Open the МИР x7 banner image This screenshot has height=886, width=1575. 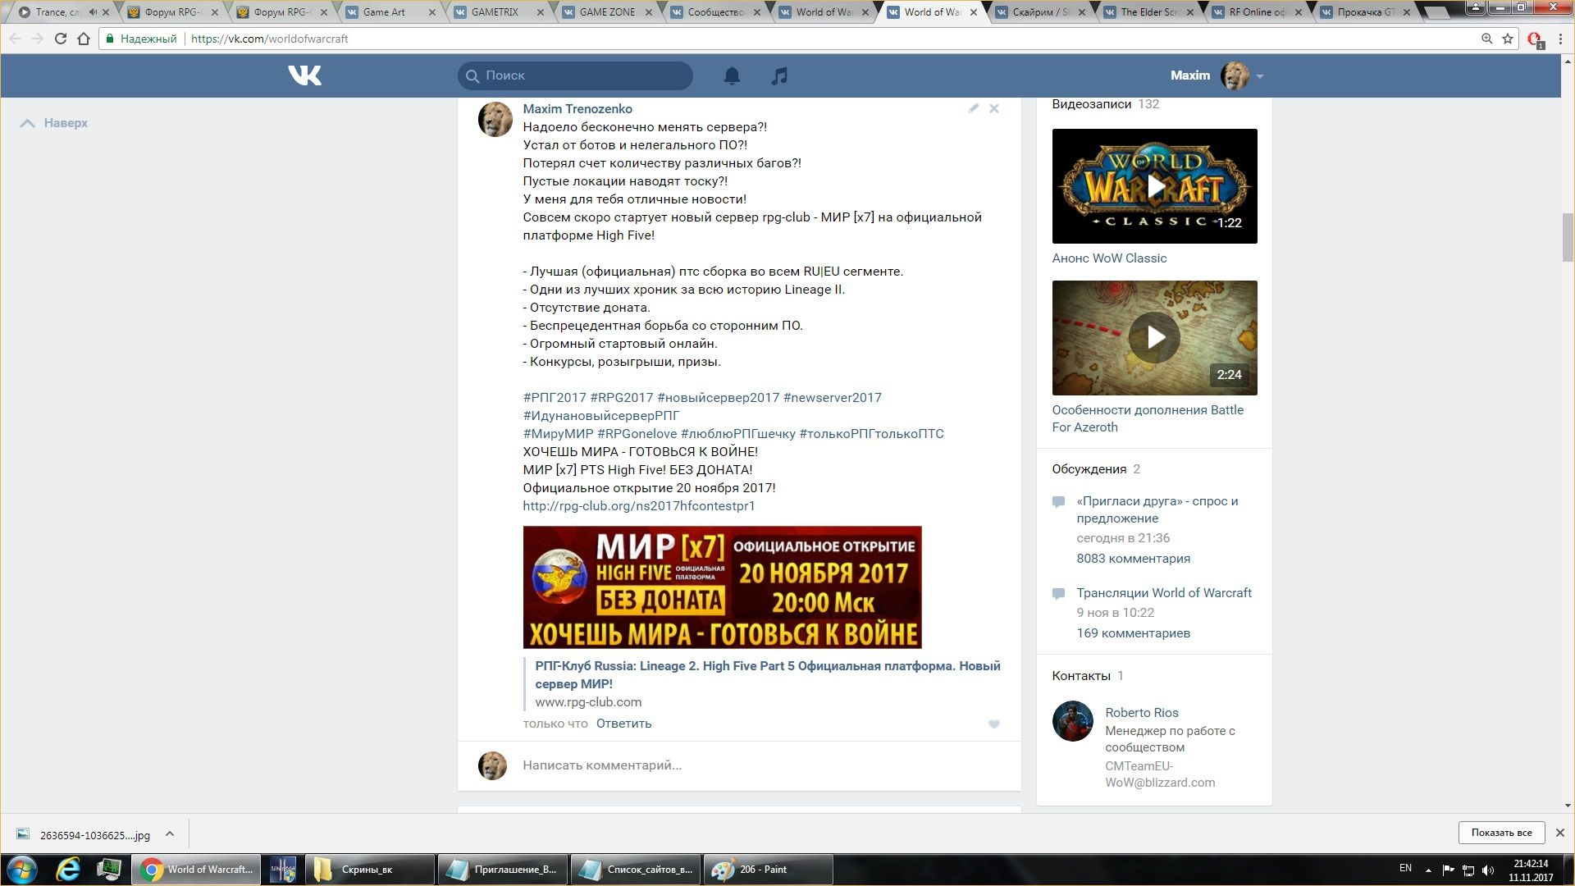click(722, 587)
